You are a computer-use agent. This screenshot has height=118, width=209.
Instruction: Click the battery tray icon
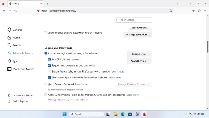(203, 114)
